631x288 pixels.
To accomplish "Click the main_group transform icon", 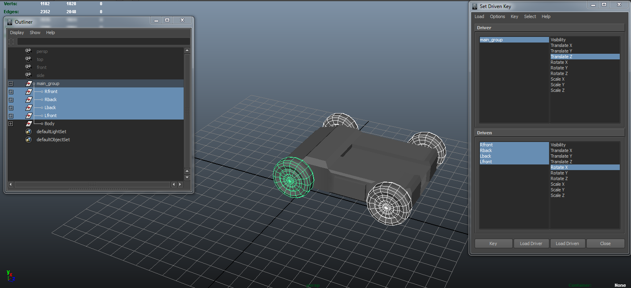I will 29,83.
